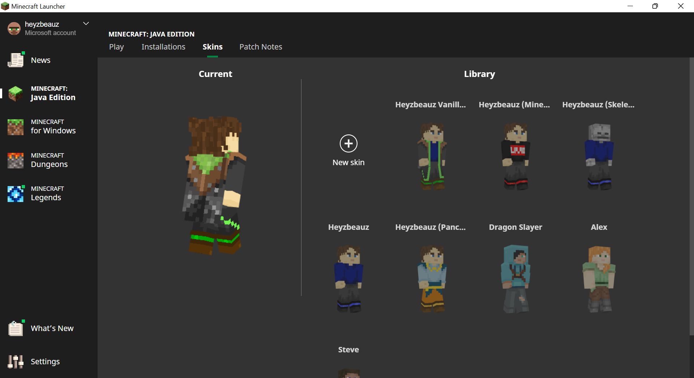Open Minecraft for Windows dirt block icon
694x378 pixels.
point(16,127)
